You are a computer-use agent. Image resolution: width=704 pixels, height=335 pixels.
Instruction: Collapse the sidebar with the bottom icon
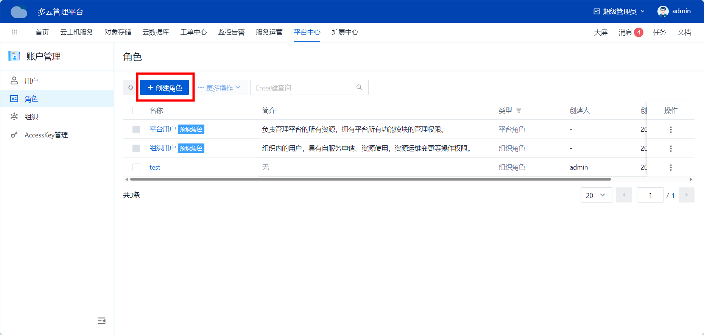pos(101,321)
